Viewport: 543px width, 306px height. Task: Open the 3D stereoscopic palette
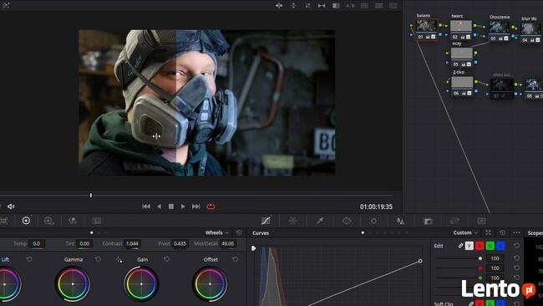pos(481,221)
